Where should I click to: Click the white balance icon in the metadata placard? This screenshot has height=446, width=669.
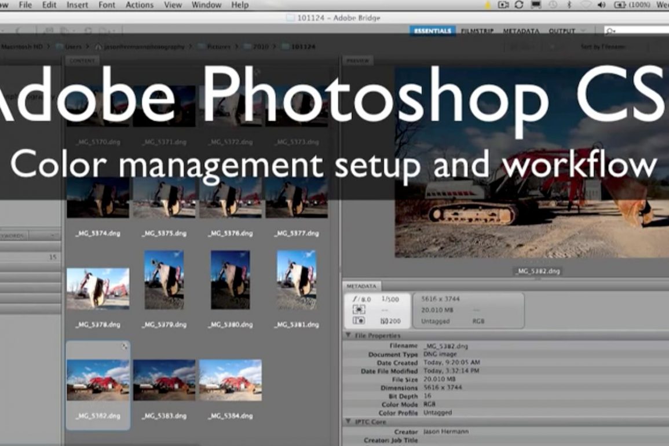tap(359, 320)
